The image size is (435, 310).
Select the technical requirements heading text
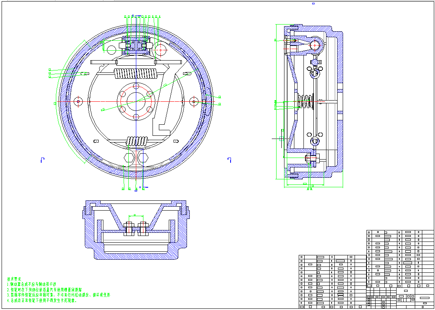tap(15, 279)
